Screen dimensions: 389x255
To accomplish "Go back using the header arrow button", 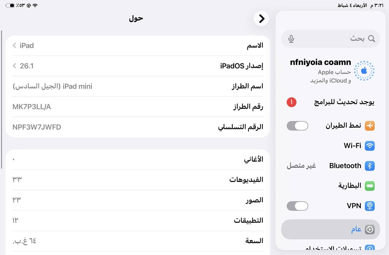I will pos(261,19).
